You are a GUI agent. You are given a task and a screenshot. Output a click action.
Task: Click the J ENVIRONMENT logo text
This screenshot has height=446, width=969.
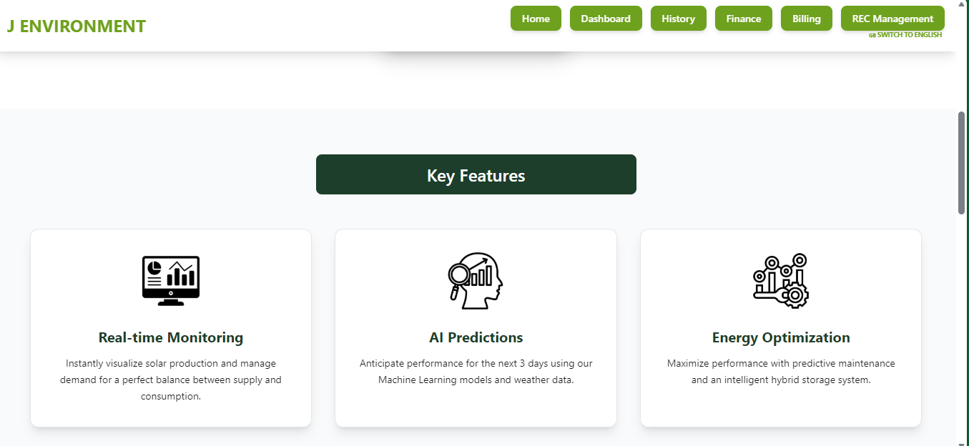coord(77,26)
